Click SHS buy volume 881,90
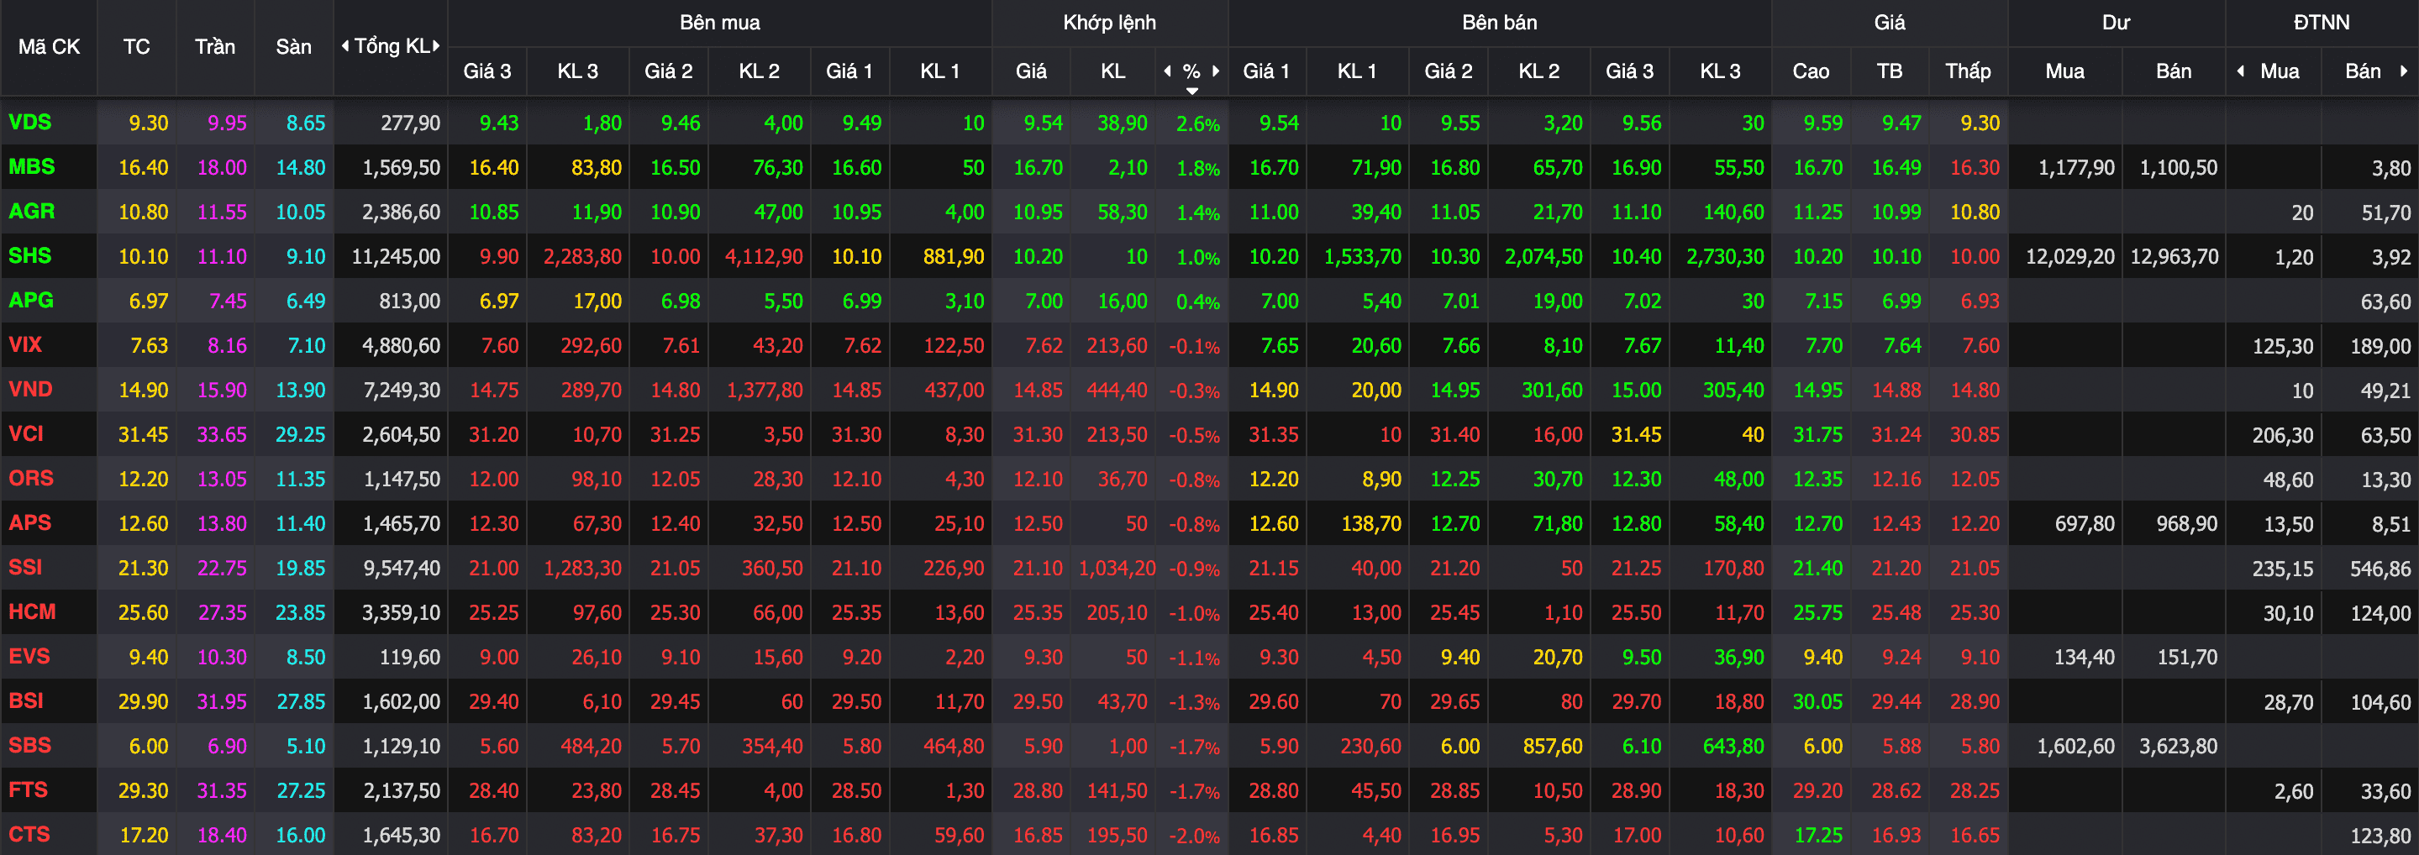The image size is (2419, 855). (x=953, y=256)
